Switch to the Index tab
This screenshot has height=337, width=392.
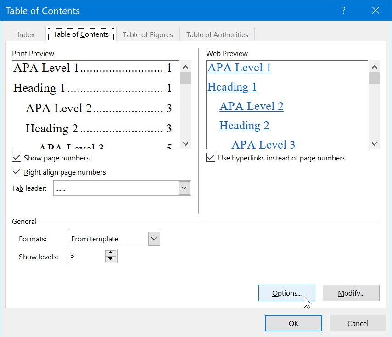click(x=26, y=34)
